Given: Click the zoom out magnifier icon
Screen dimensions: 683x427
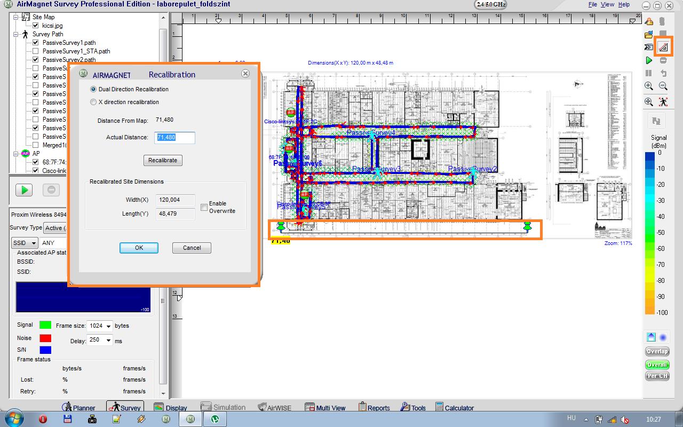Looking at the screenshot, I should [x=663, y=86].
